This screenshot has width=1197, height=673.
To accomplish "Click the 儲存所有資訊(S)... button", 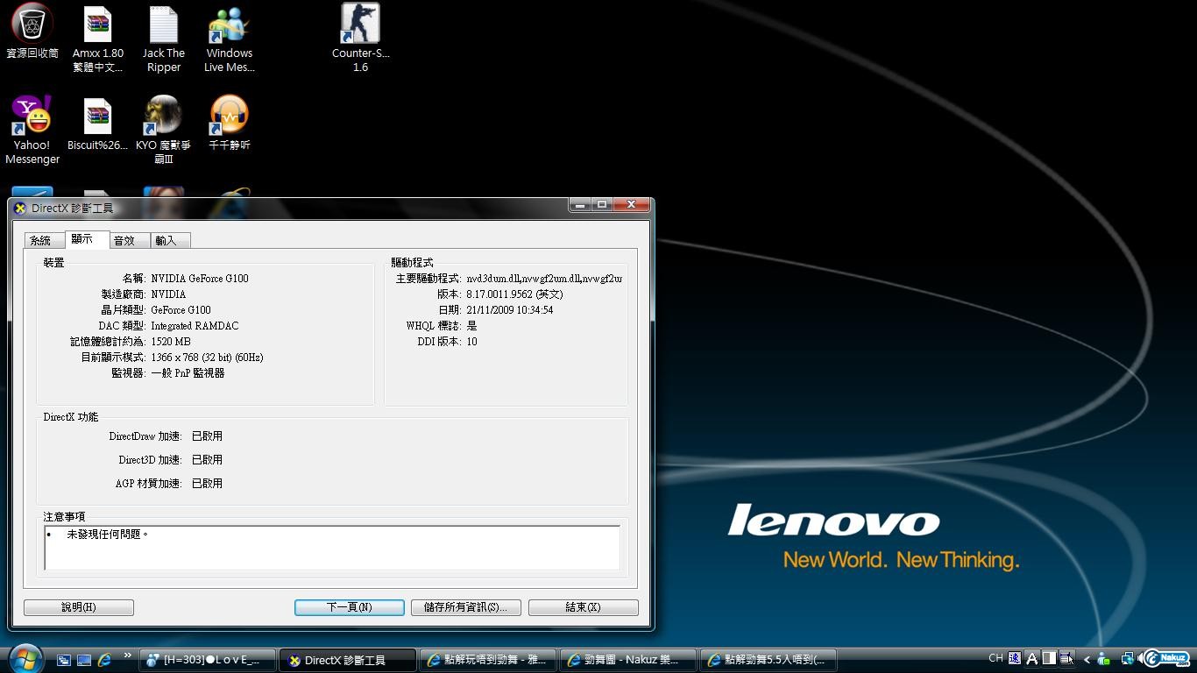I will [466, 607].
